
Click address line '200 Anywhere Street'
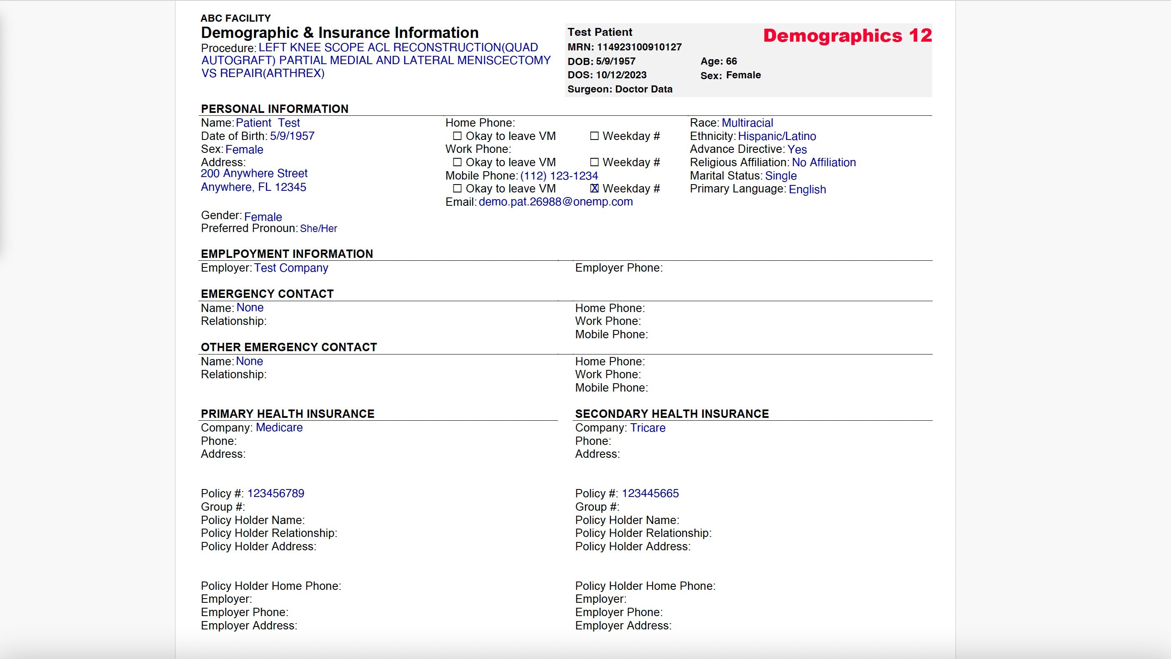pyautogui.click(x=254, y=173)
